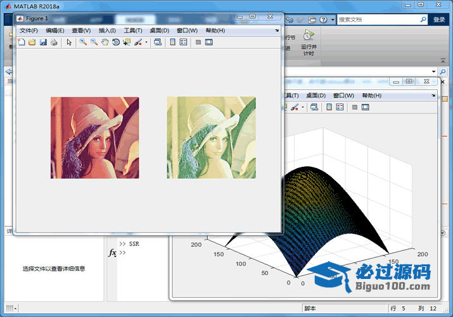
Task: Click New Figure icon in Figure 1
Action: click(22, 42)
